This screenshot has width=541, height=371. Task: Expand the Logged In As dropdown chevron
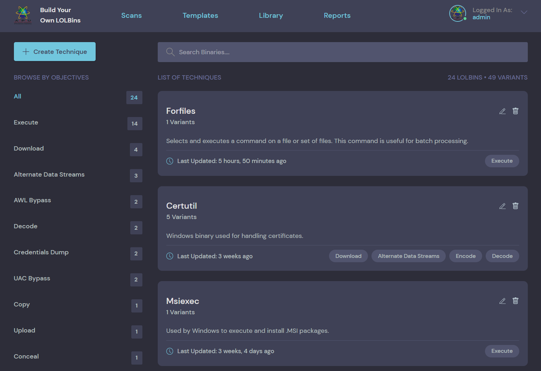pos(524,12)
